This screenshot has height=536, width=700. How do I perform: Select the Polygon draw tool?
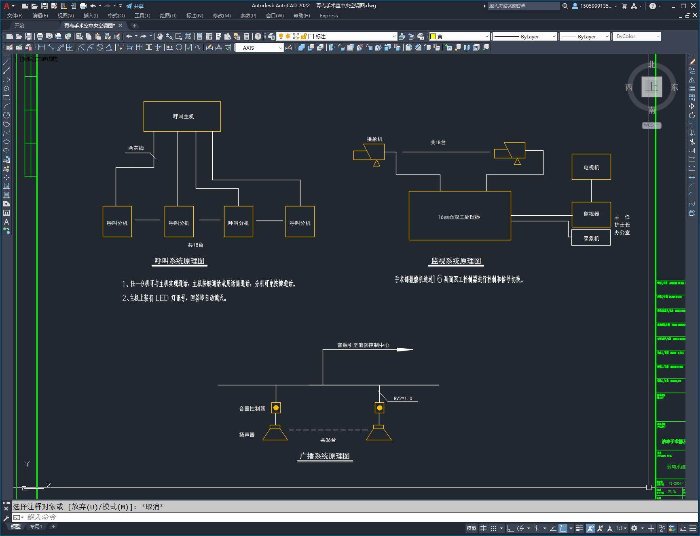click(6, 88)
